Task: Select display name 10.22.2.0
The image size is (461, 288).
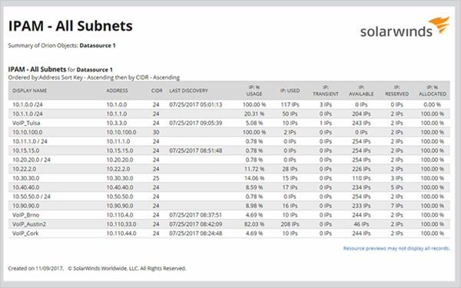Action: tap(25, 169)
